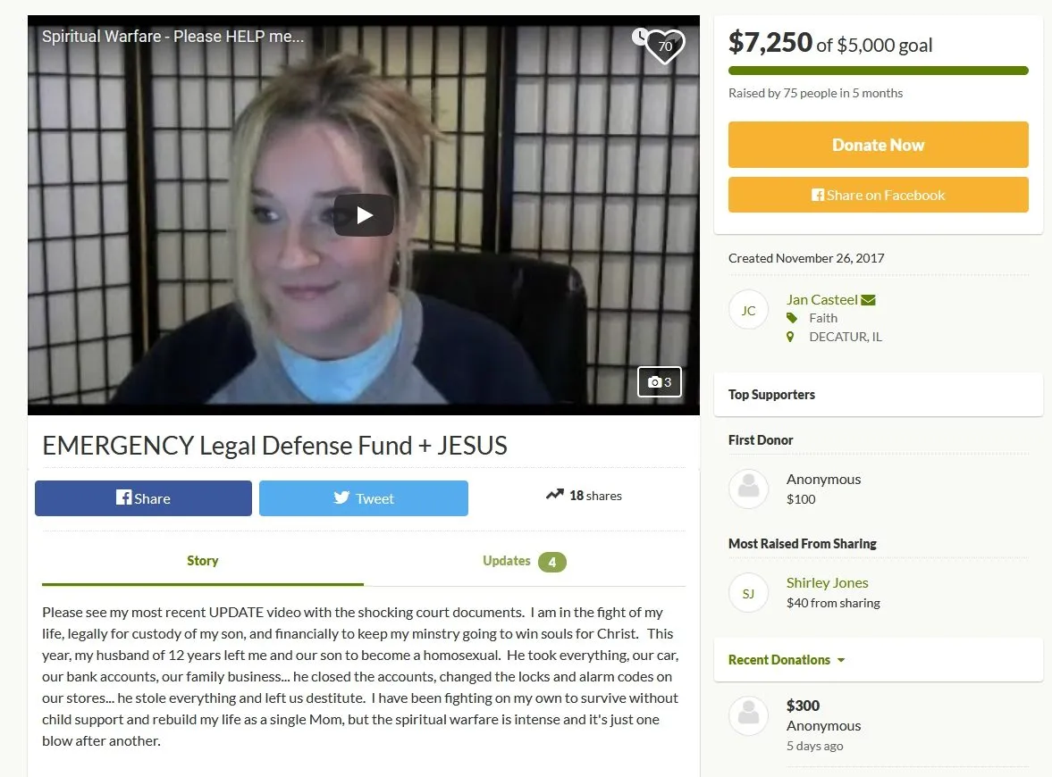This screenshot has width=1052, height=777.
Task: Click the green fundraising progress bar
Action: [879, 71]
